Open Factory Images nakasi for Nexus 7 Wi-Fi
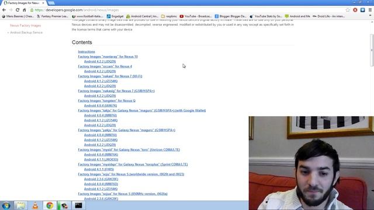The image size is (374, 210). (110, 76)
